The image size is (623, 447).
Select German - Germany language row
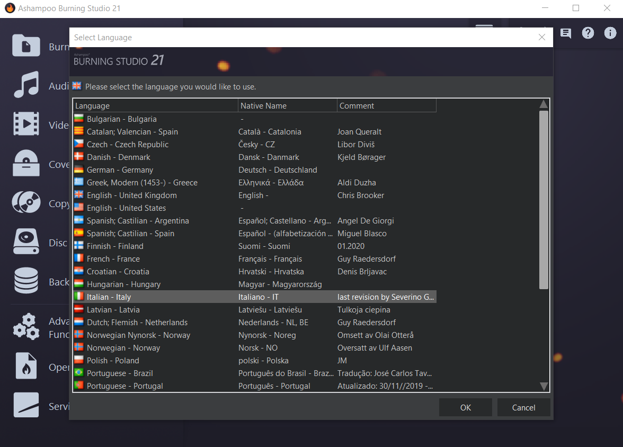[255, 169]
